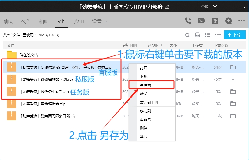Screen dimensions: 249x160
Task: Click the 文件 column header
Action: [x=11, y=45]
